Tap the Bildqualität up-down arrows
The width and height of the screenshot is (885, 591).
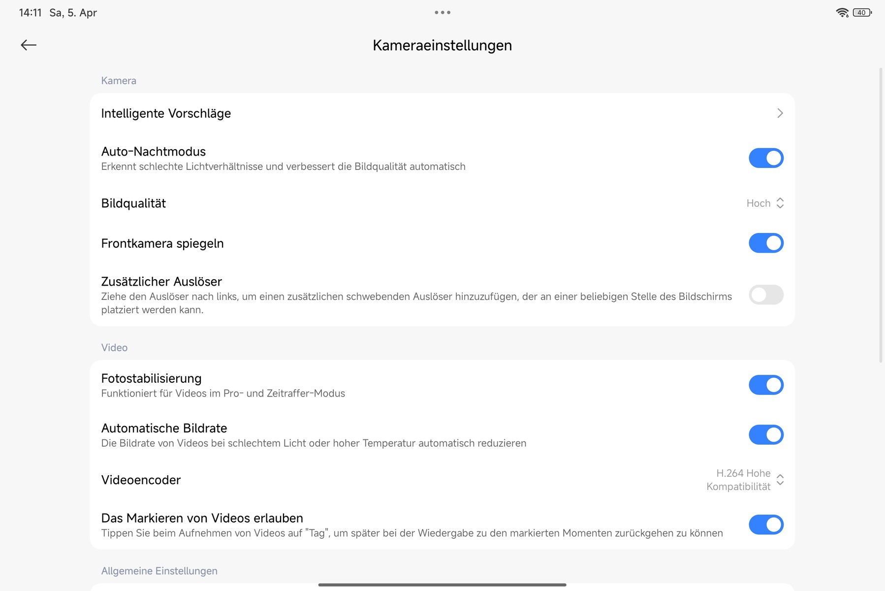point(780,203)
